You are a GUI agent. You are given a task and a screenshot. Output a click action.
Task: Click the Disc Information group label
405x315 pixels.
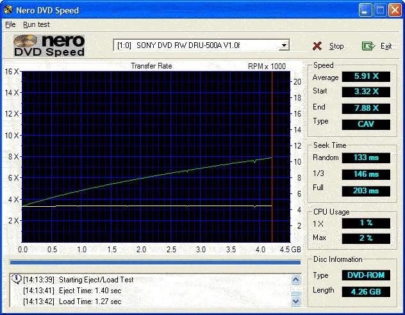click(338, 259)
